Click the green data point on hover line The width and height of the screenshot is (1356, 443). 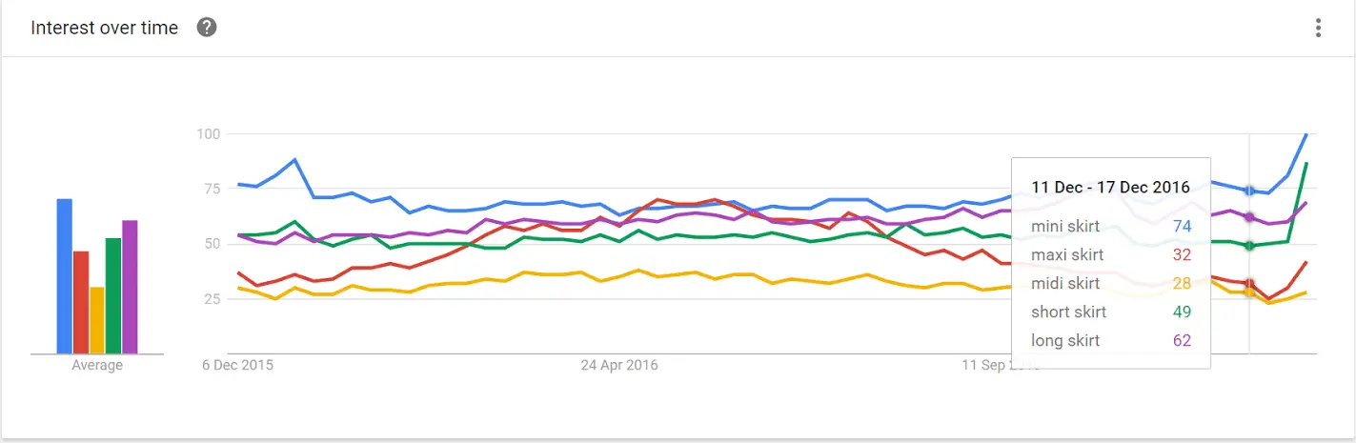1249,246
